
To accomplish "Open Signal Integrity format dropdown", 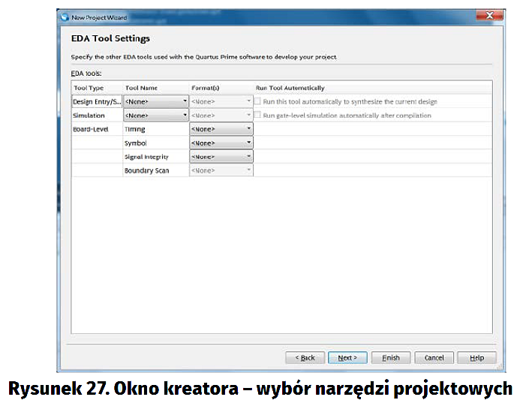I will (221, 157).
